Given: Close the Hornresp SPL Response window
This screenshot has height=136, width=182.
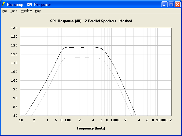Looking at the screenshot, I should coord(177,5).
